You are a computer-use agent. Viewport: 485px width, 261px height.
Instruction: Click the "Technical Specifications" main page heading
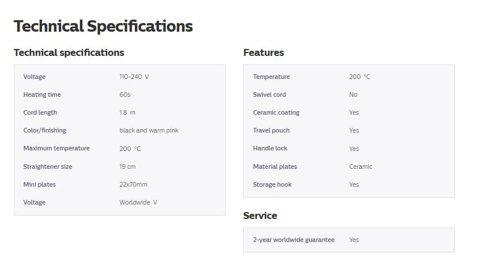[103, 26]
